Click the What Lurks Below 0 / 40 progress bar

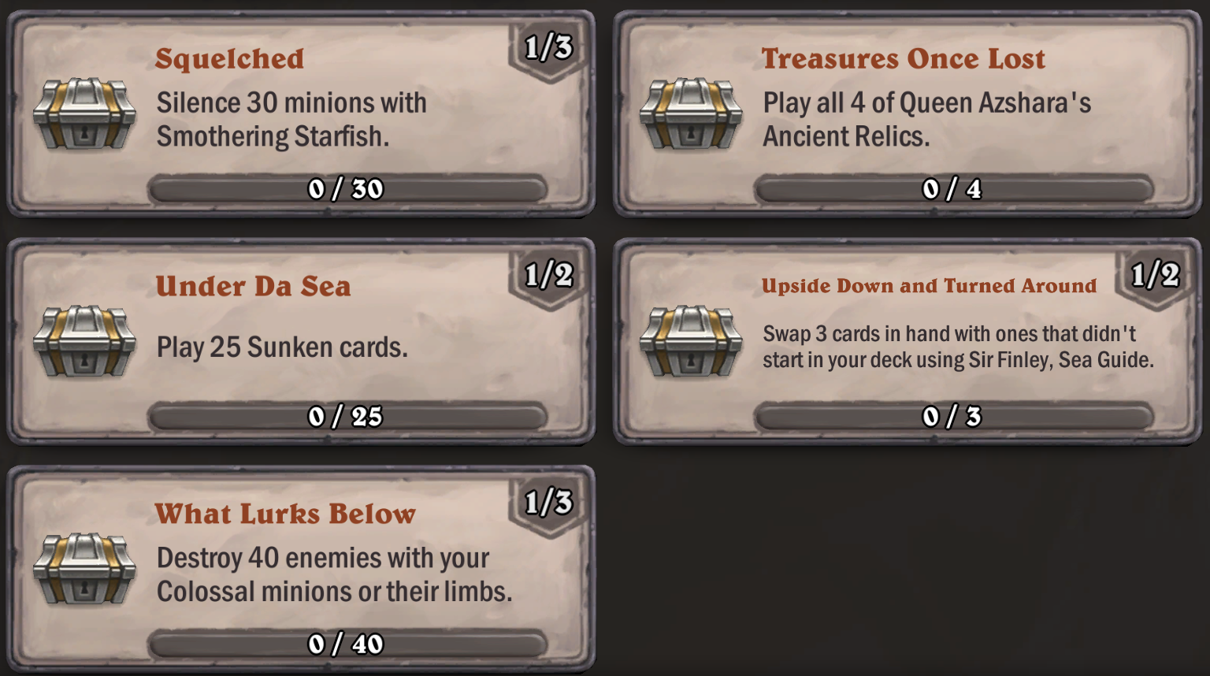[347, 644]
